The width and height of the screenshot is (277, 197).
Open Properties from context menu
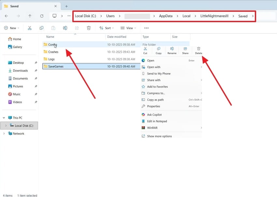(x=171, y=106)
